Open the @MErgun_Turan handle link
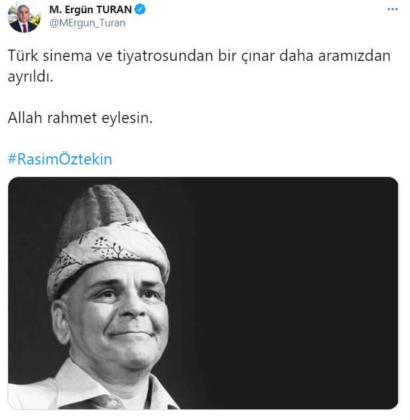The image size is (410, 420). coord(87,23)
